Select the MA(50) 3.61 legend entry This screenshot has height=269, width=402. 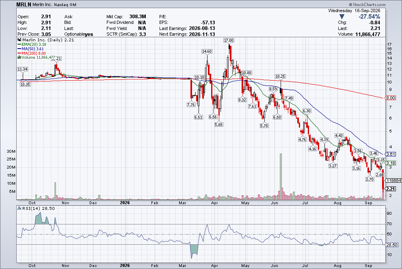click(x=30, y=49)
